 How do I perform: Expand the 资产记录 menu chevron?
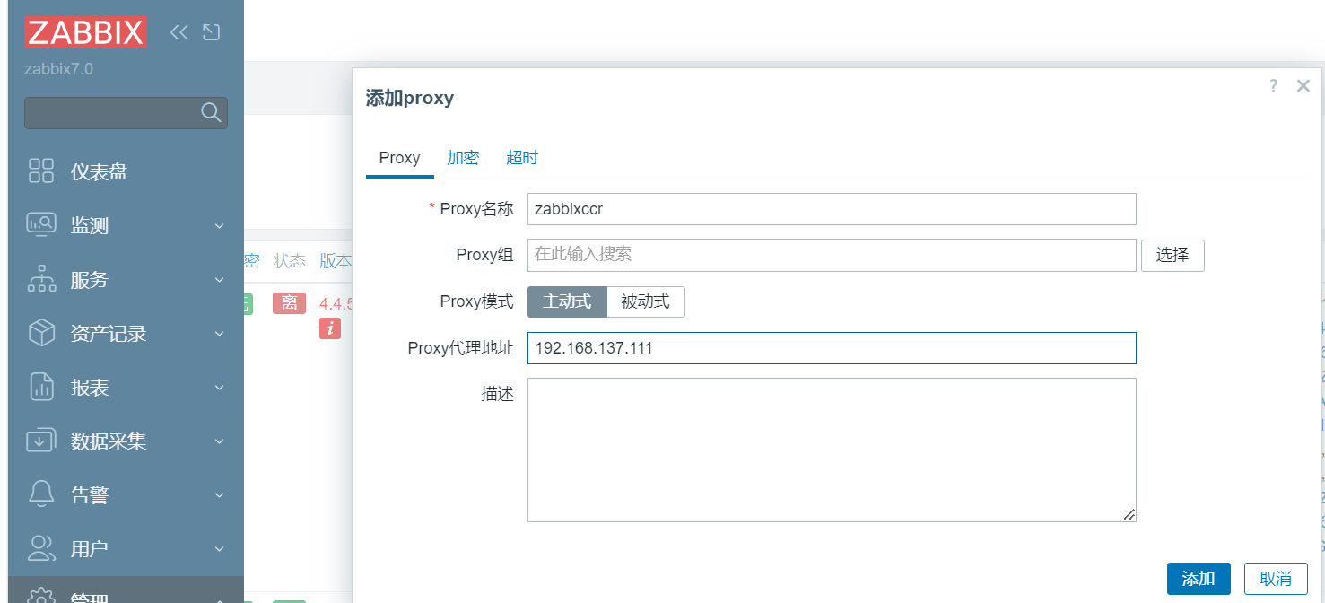click(220, 334)
